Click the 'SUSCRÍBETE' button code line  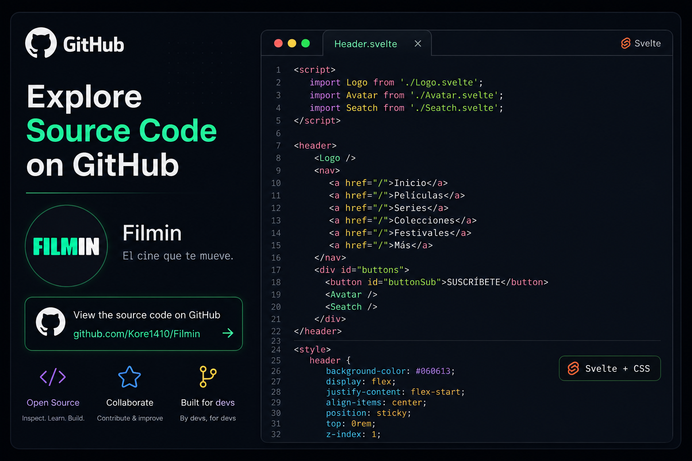[x=437, y=282]
